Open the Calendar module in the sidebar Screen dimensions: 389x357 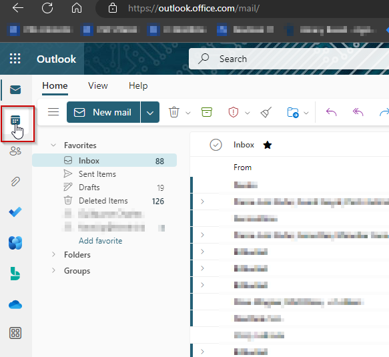(15, 121)
